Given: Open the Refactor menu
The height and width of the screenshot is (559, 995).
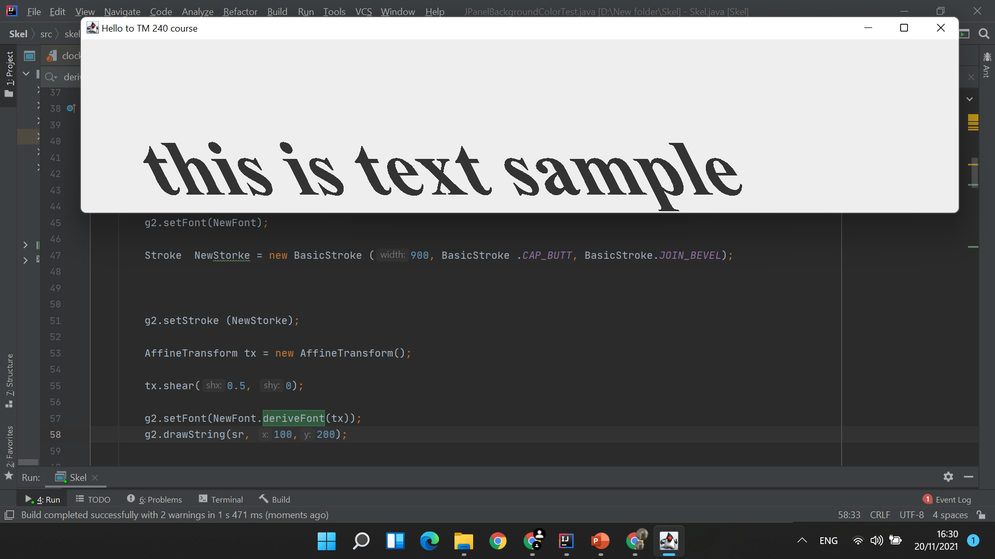Looking at the screenshot, I should [239, 11].
